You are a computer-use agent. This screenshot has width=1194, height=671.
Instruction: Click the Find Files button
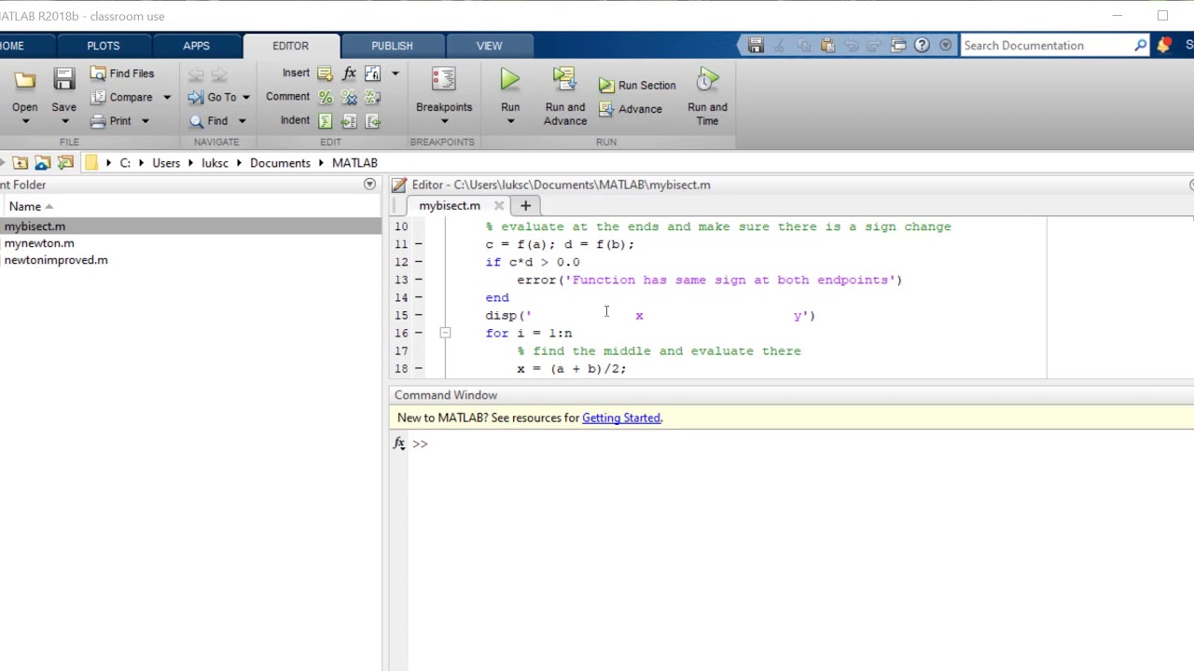[x=122, y=74]
